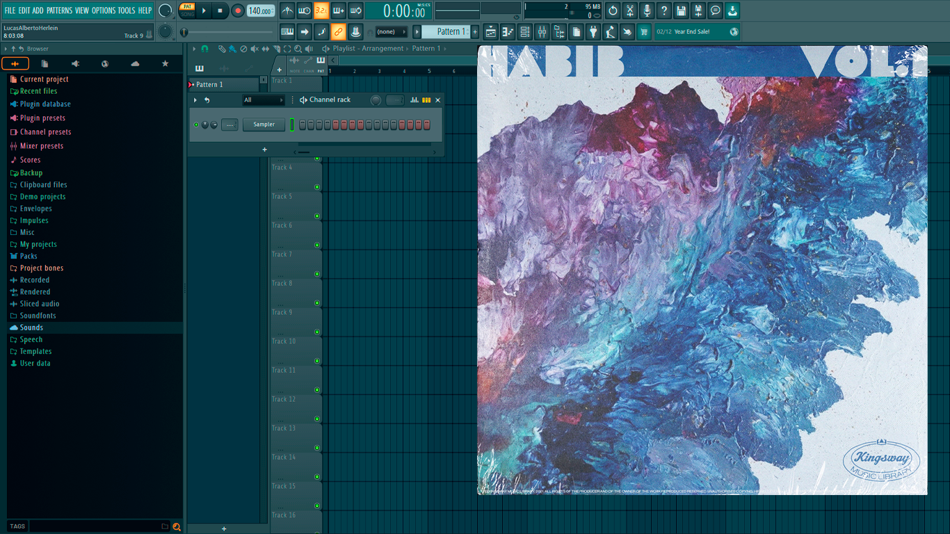This screenshot has height=534, width=950.
Task: Toggle the last red step of Sampler sequencer
Action: click(x=427, y=124)
